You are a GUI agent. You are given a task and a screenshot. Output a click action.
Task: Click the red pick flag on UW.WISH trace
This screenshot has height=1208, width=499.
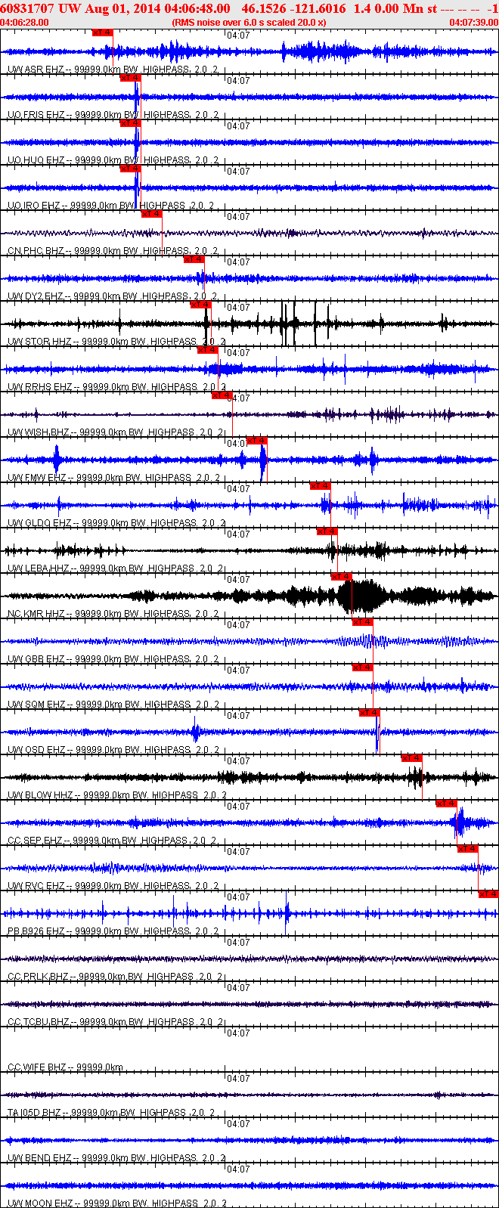[x=222, y=395]
